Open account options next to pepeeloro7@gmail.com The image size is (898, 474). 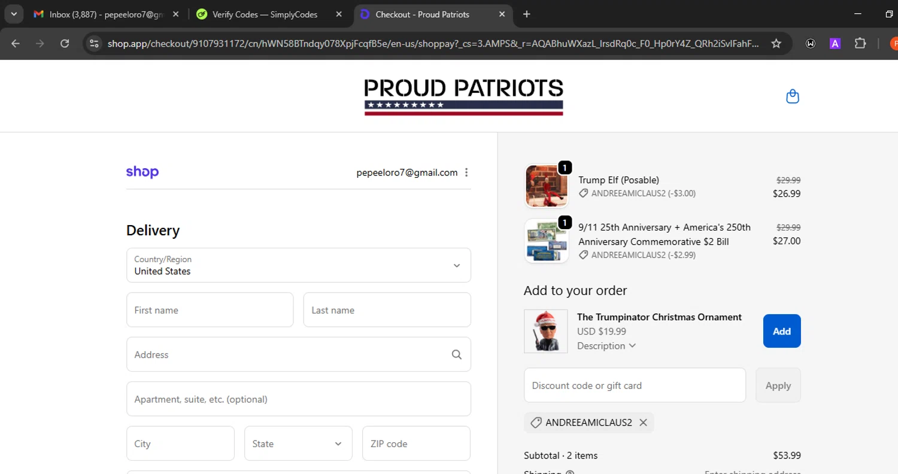466,172
